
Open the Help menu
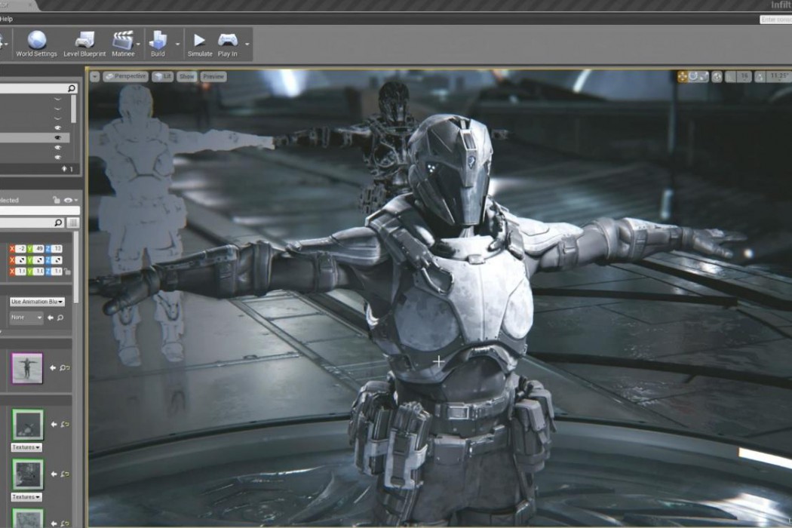pos(6,18)
